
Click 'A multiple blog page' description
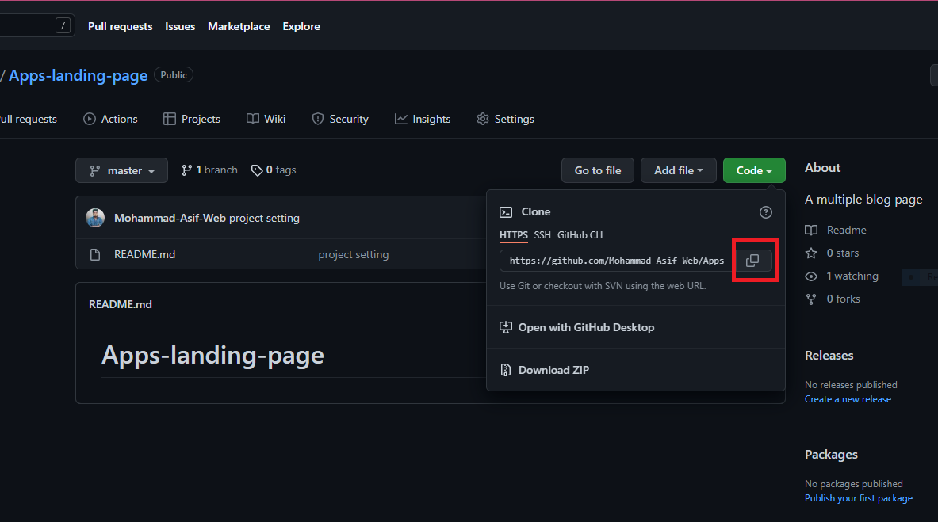(x=863, y=200)
